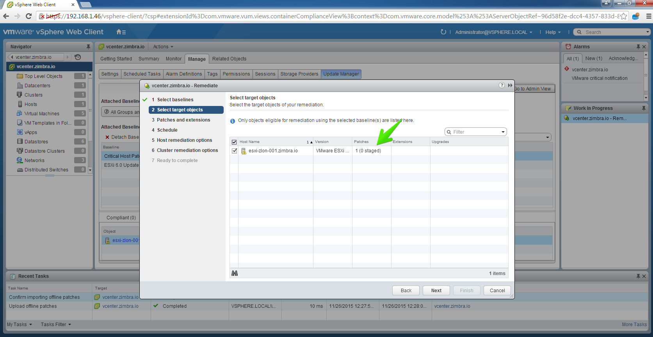The image size is (653, 337).
Task: Click the Patches column header
Action: tap(372, 142)
